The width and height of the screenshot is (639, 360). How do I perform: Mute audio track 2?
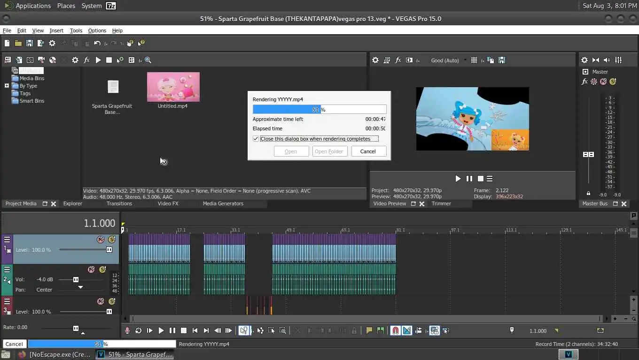click(x=91, y=270)
